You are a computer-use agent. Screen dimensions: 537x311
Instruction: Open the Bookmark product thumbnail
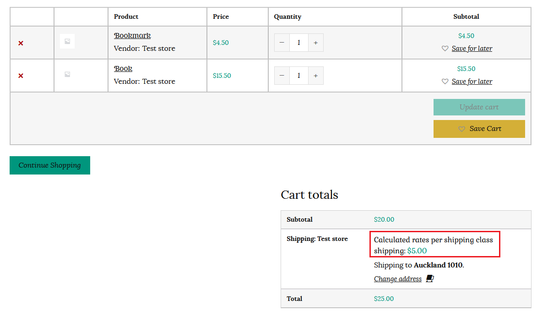click(67, 41)
